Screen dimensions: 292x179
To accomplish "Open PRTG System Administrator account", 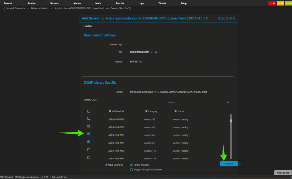I will [27, 177].
